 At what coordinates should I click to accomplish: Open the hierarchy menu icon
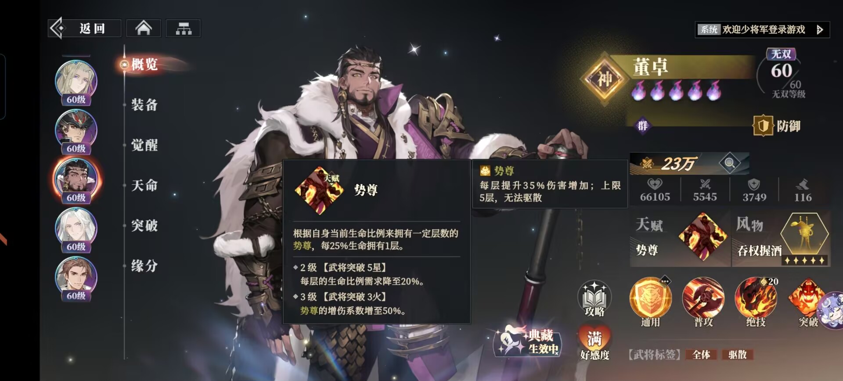click(x=183, y=28)
